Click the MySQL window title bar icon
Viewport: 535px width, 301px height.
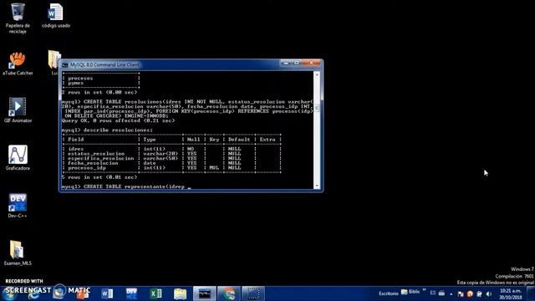(65, 64)
